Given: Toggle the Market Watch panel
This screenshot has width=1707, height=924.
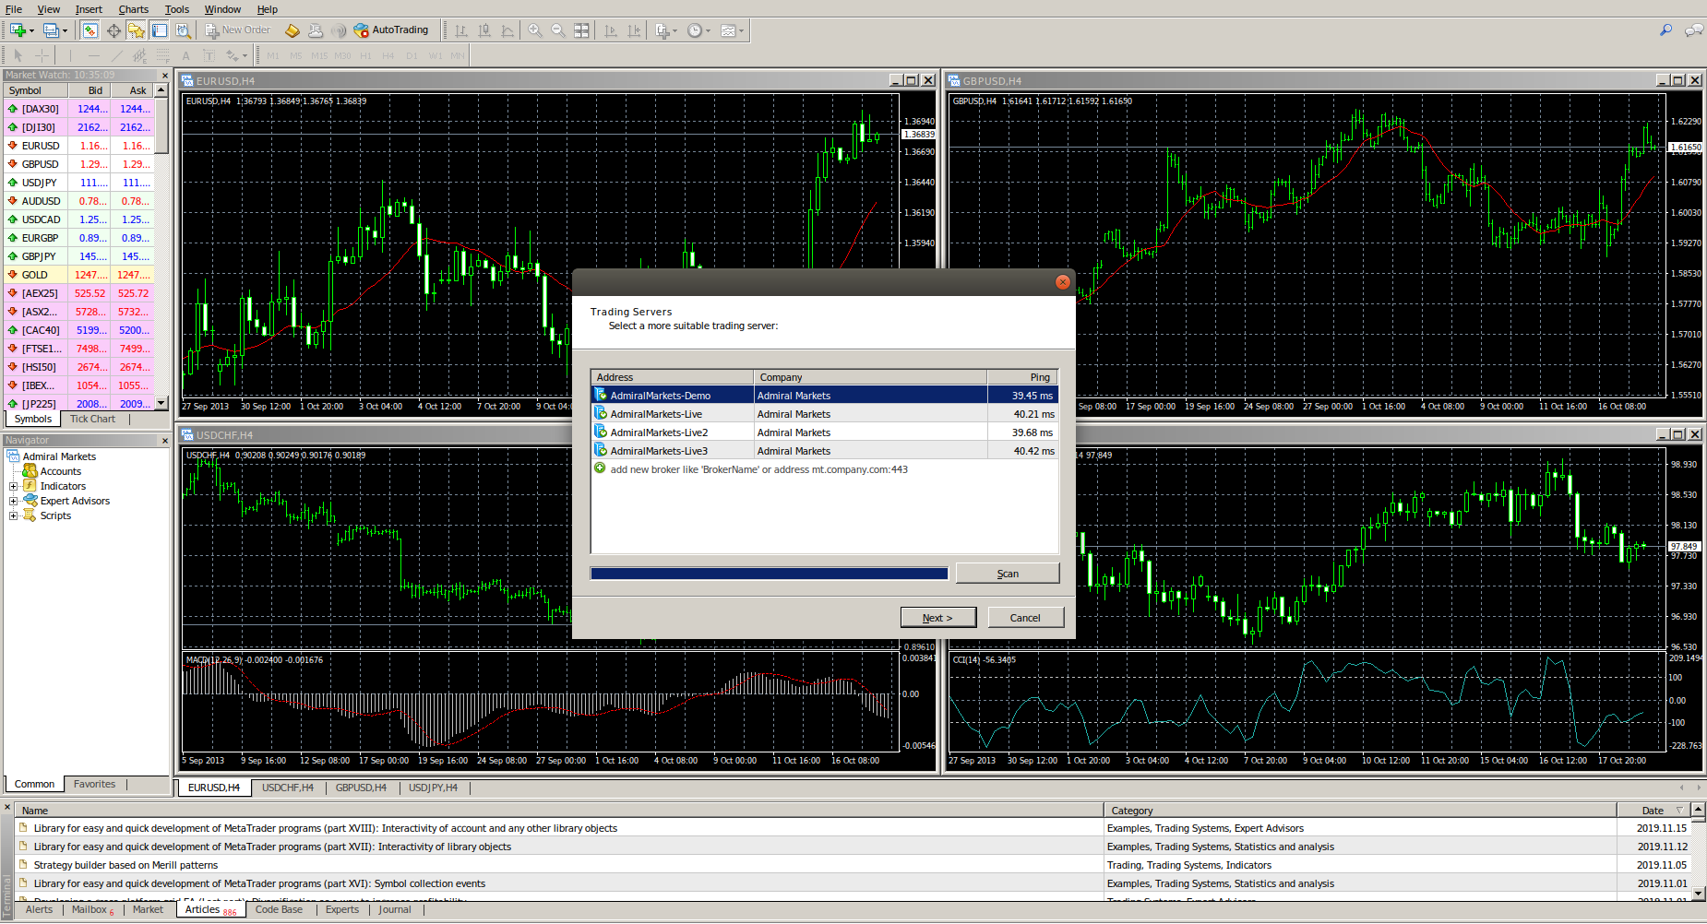Looking at the screenshot, I should [90, 30].
